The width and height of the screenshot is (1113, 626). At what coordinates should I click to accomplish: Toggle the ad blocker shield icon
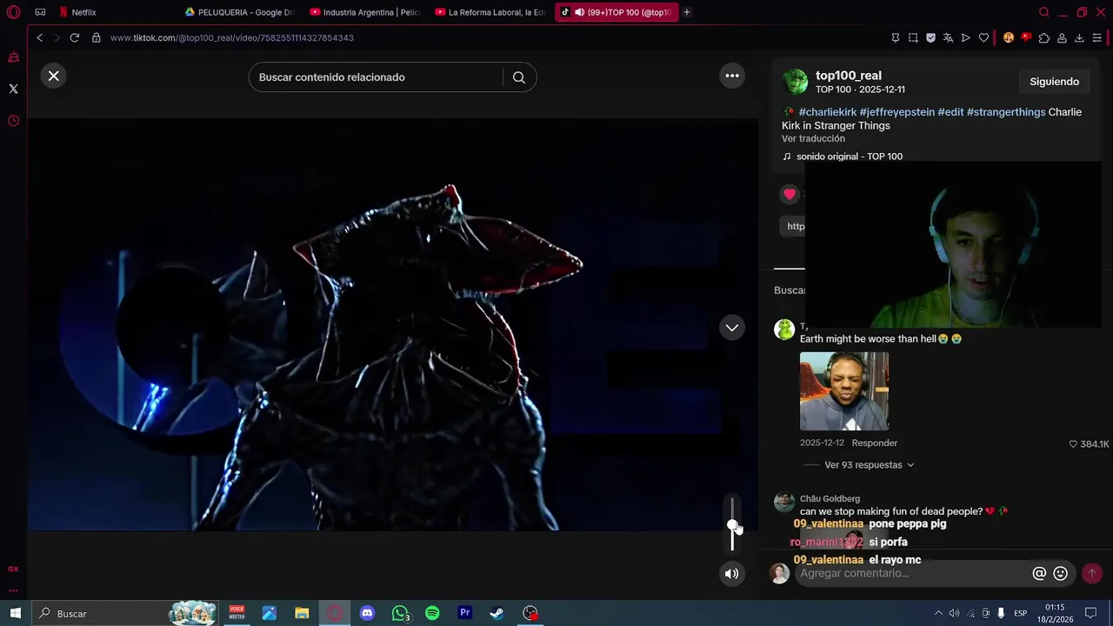pos(930,37)
